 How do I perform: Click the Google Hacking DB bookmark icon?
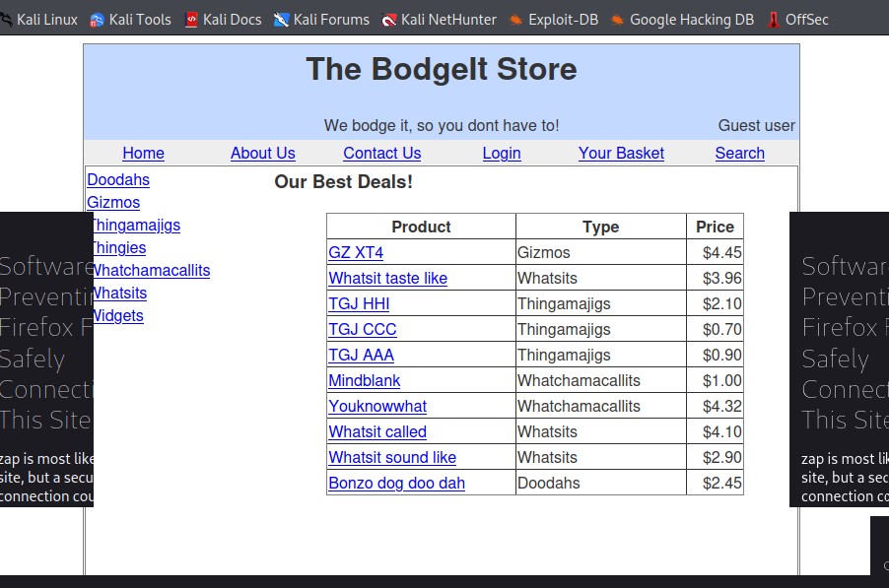pyautogui.click(x=617, y=20)
